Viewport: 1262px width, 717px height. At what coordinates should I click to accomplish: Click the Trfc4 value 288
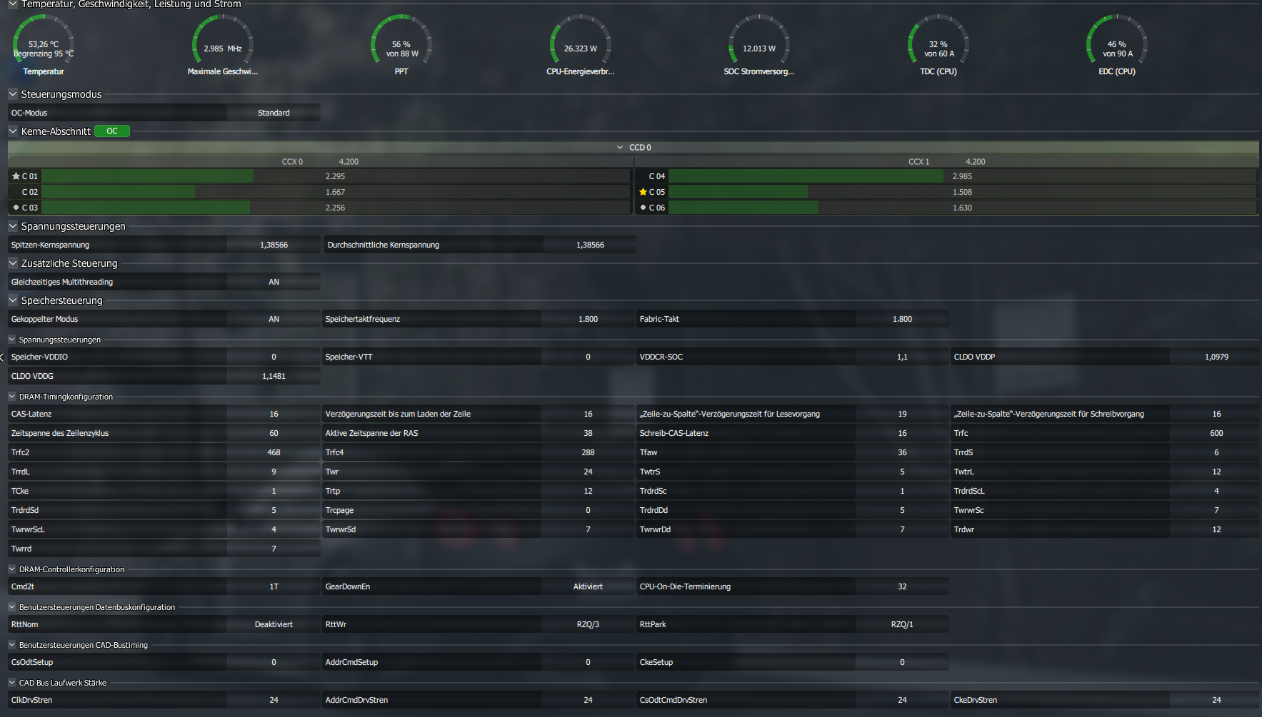(588, 452)
